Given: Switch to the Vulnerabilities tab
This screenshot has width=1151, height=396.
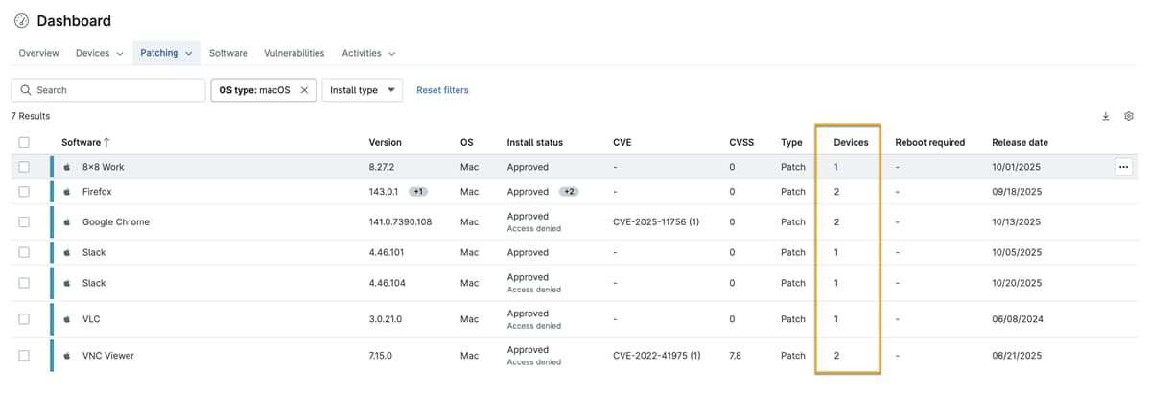Looking at the screenshot, I should click(294, 53).
